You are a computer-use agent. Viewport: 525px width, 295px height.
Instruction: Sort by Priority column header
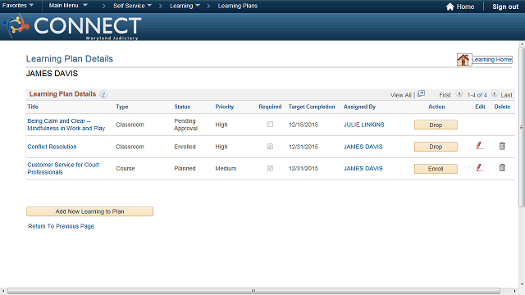click(224, 107)
